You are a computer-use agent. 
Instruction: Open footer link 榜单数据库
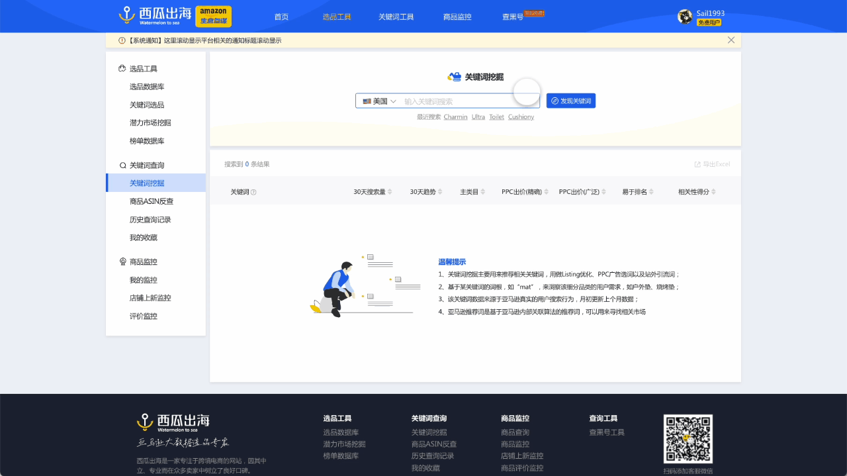click(341, 456)
